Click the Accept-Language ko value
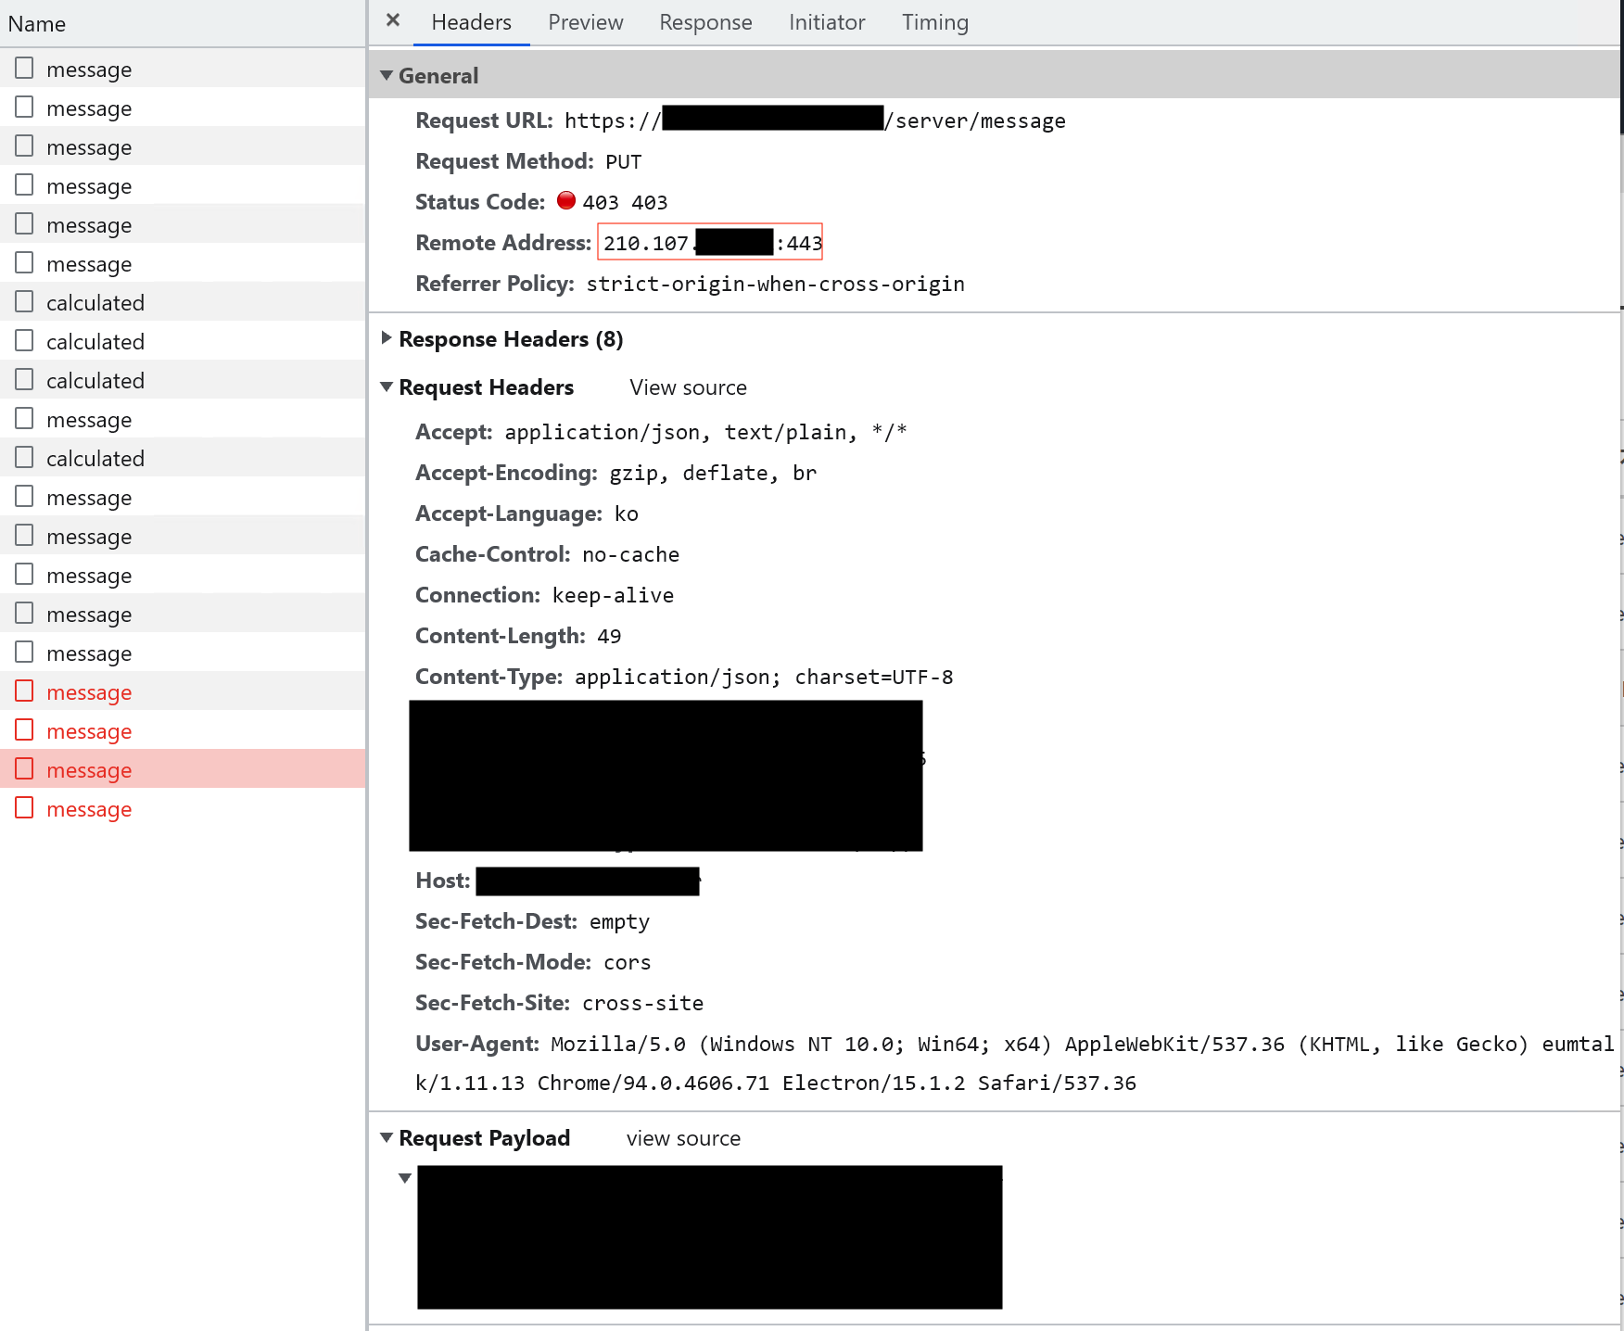 pos(626,513)
